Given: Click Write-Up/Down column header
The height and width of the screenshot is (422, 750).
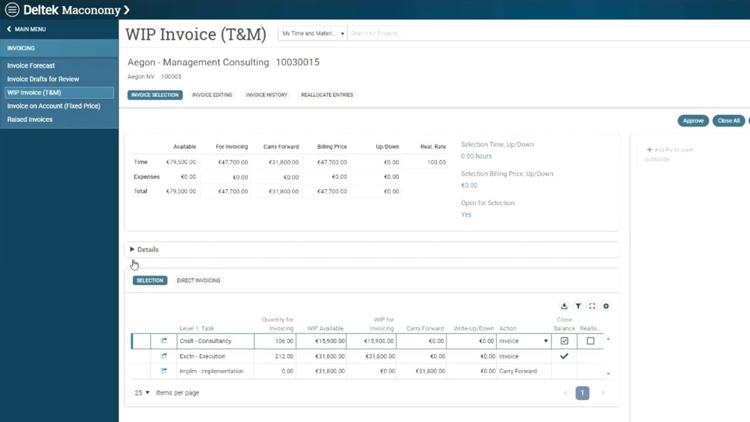Looking at the screenshot, I should pyautogui.click(x=473, y=329).
